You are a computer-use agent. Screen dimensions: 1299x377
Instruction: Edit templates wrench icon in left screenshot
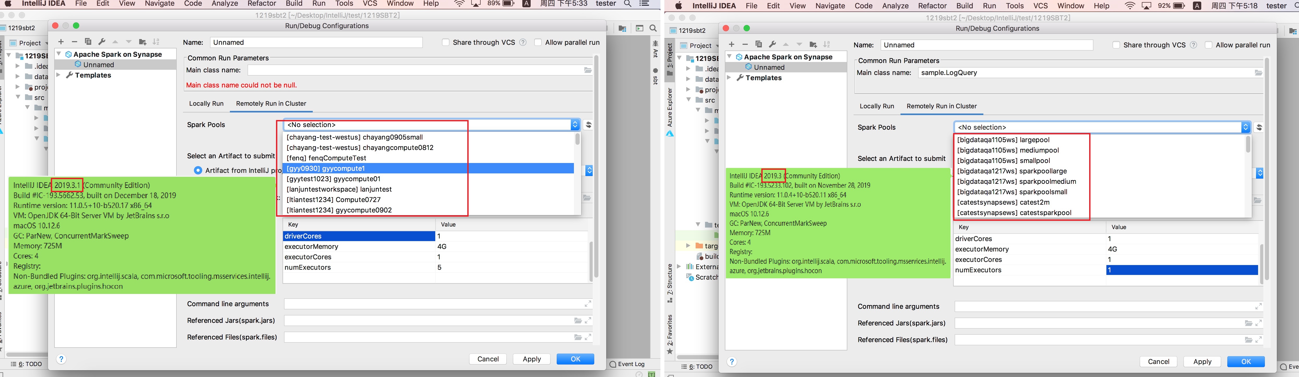(101, 42)
